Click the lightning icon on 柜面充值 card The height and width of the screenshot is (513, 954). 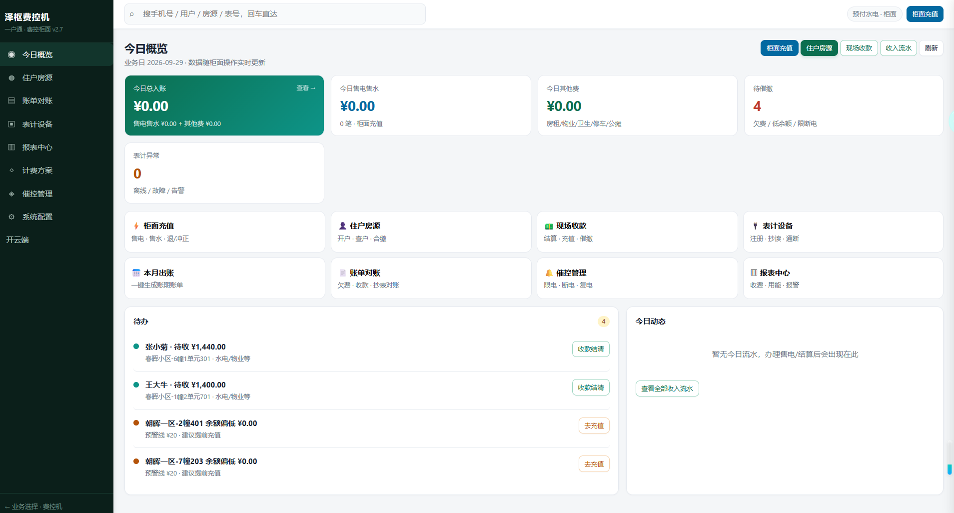click(x=136, y=226)
